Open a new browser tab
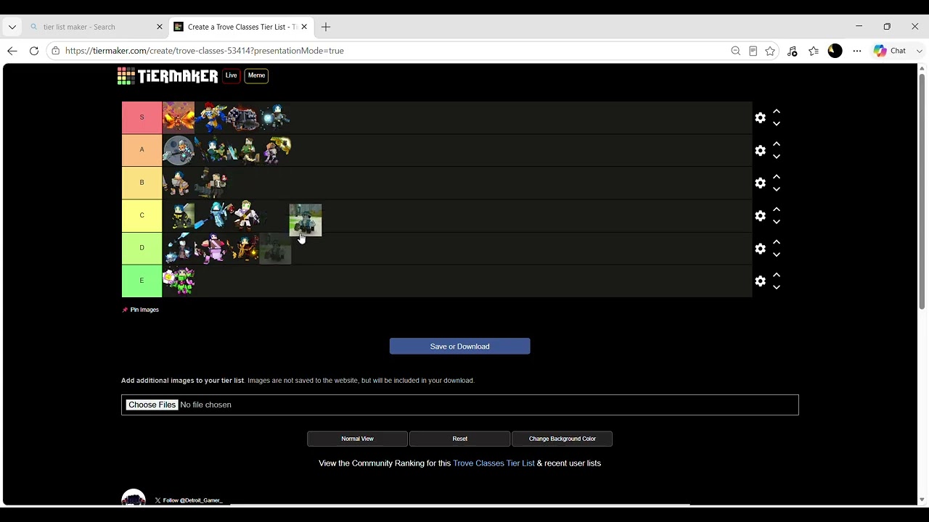The image size is (929, 522). coord(326,27)
